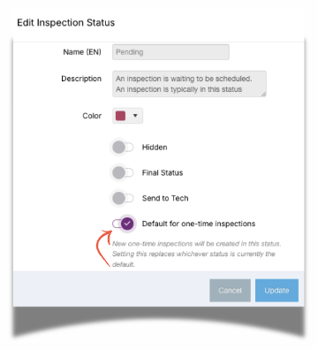The image size is (318, 350).
Task: Click the Update button
Action: pos(276,290)
